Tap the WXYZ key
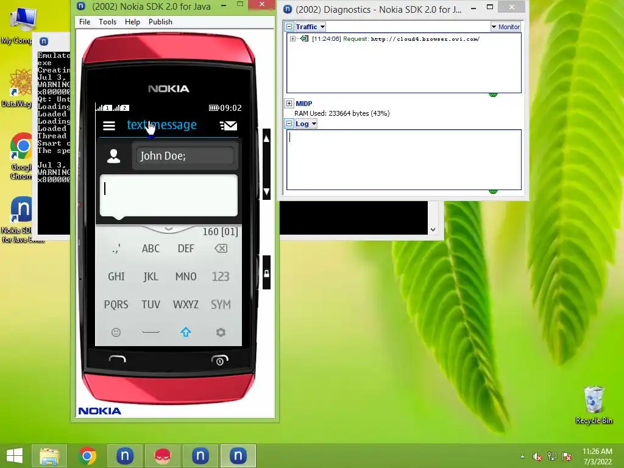 [186, 305]
